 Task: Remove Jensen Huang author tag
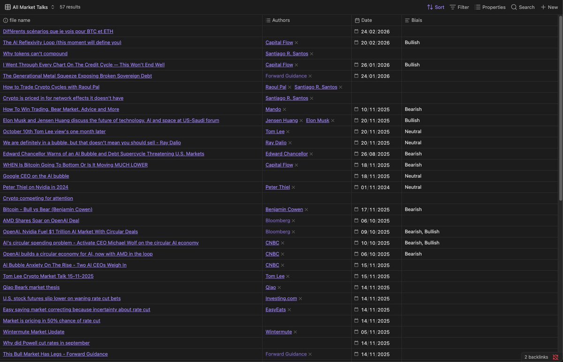click(301, 120)
